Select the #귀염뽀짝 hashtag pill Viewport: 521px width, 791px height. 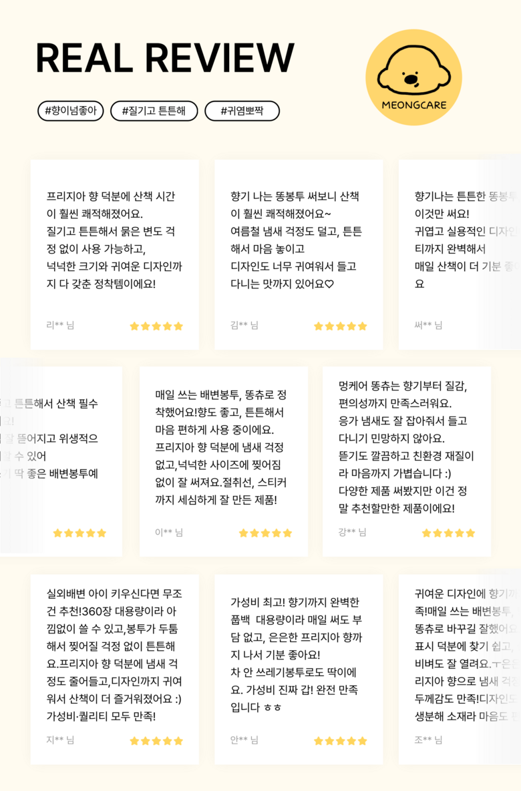pyautogui.click(x=242, y=111)
